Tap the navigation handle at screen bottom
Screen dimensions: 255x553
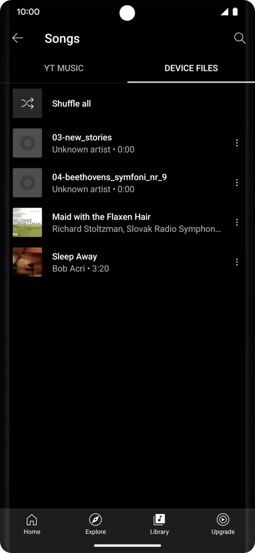pos(127,546)
